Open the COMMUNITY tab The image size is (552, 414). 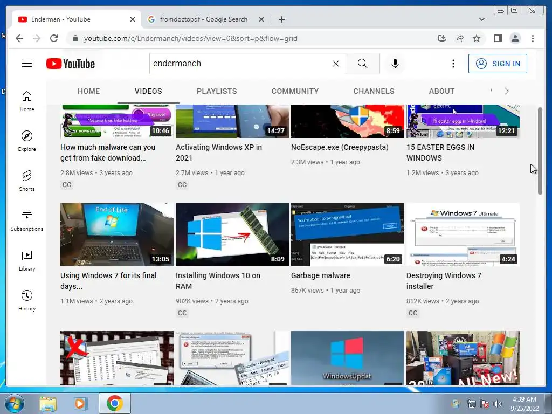point(295,91)
